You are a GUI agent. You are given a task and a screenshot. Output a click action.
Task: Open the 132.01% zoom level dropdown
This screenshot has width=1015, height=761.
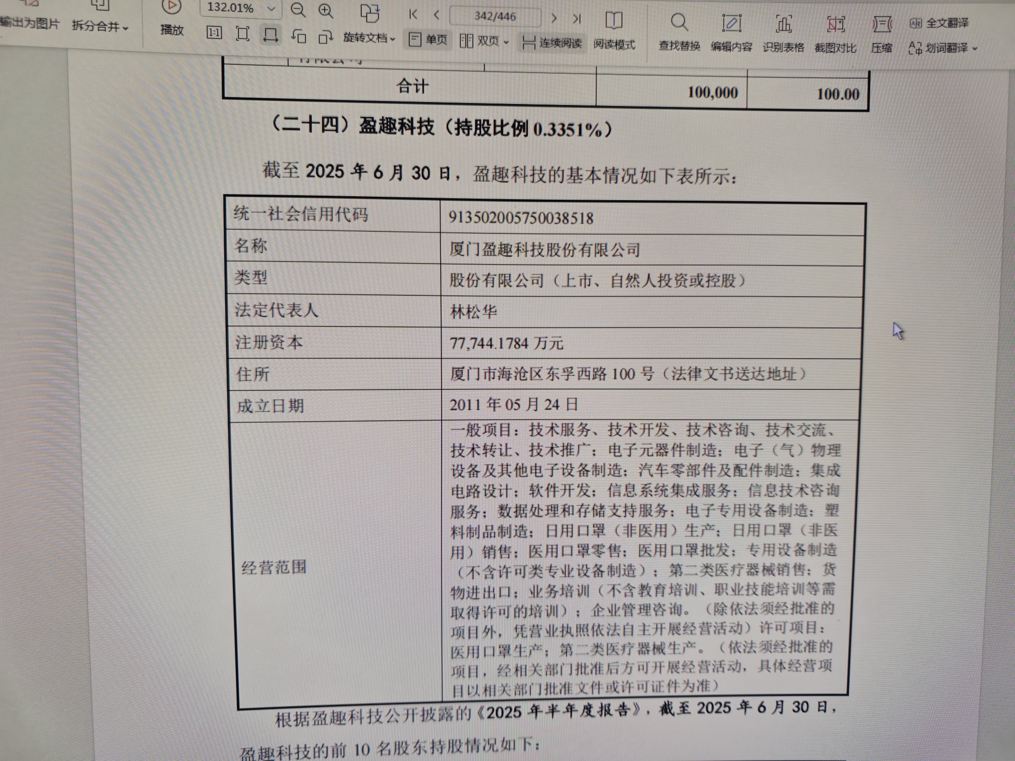(271, 8)
